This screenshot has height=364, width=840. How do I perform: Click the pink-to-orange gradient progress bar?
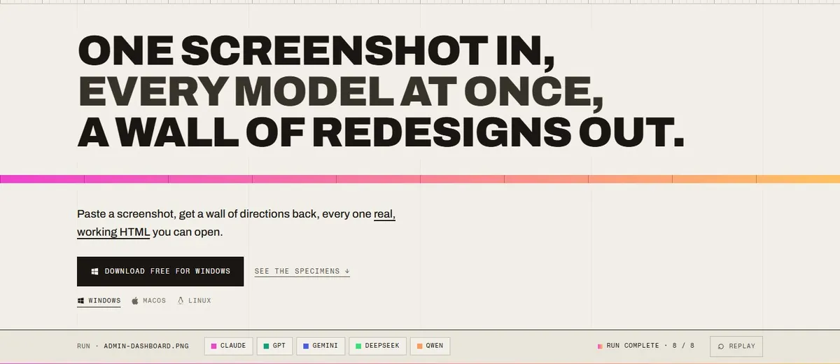click(x=420, y=179)
